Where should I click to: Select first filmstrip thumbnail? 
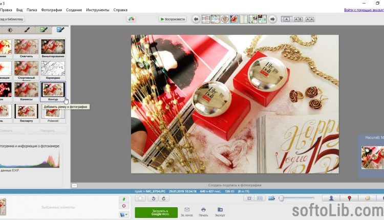206,19
